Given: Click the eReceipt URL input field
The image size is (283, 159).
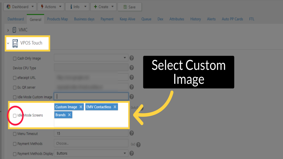Looking at the screenshot, I should pyautogui.click(x=91, y=77).
